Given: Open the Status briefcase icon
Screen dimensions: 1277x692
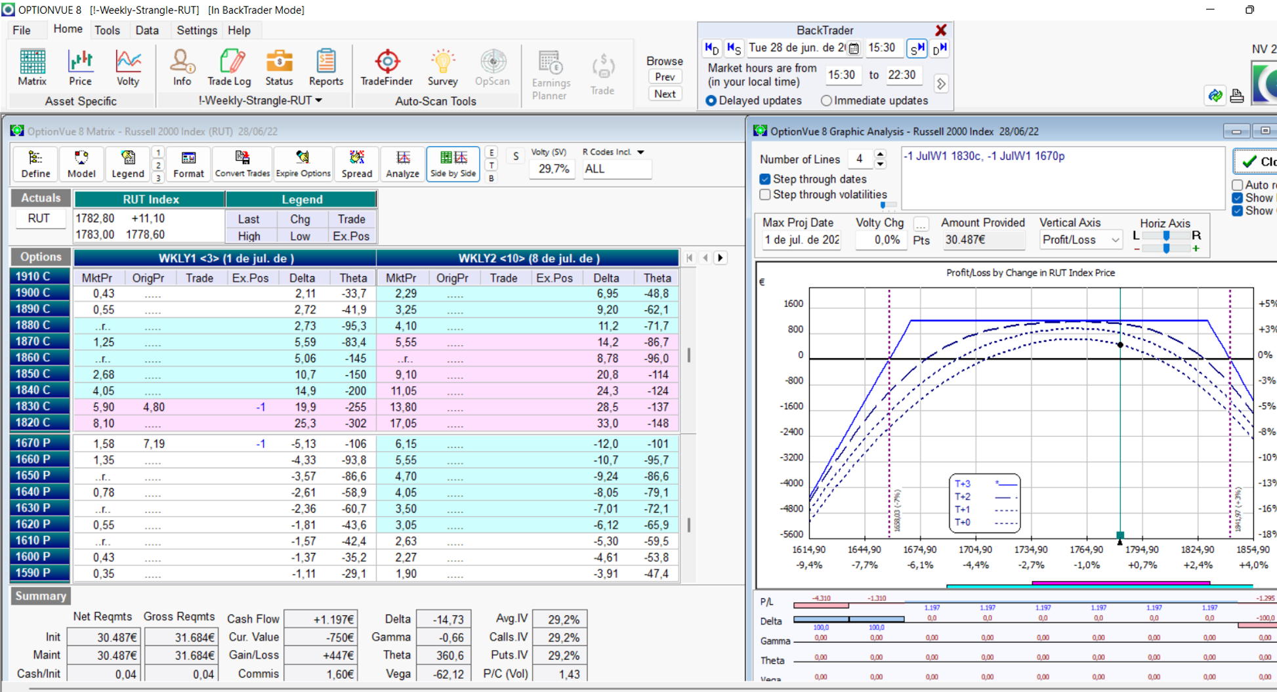Looking at the screenshot, I should [279, 68].
